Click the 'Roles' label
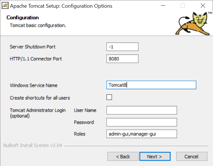This screenshot has width=213, height=166. coord(80,134)
